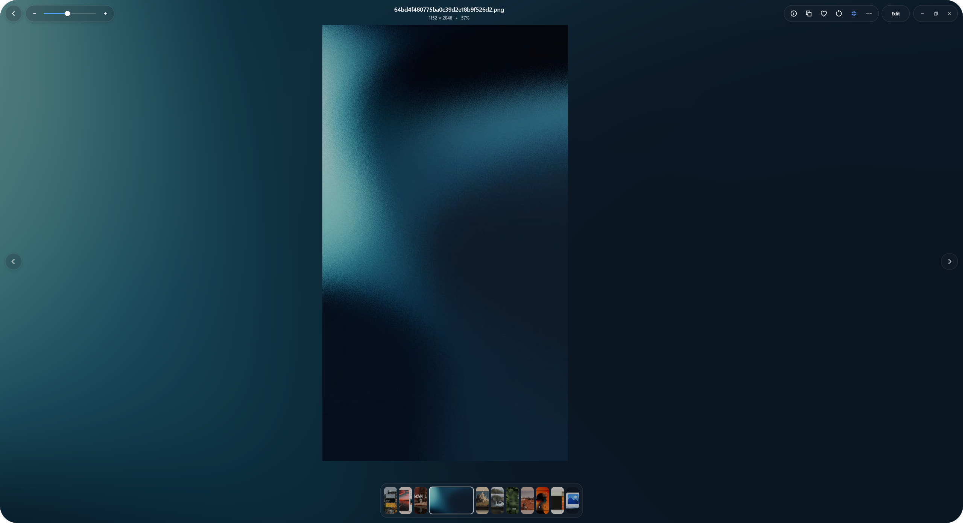The height and width of the screenshot is (523, 963).
Task: Open the gray and black thumbnail
Action: [557, 500]
